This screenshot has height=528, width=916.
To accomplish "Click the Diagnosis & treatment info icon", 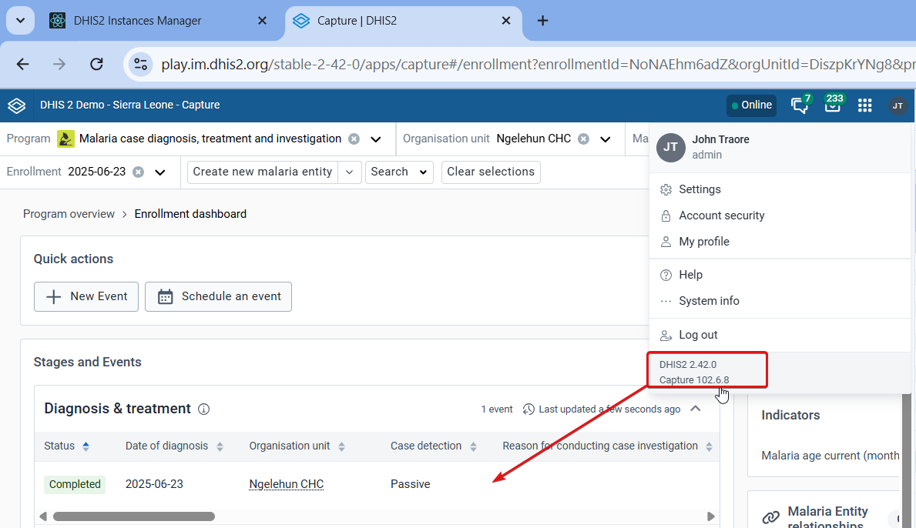I will 204,409.
